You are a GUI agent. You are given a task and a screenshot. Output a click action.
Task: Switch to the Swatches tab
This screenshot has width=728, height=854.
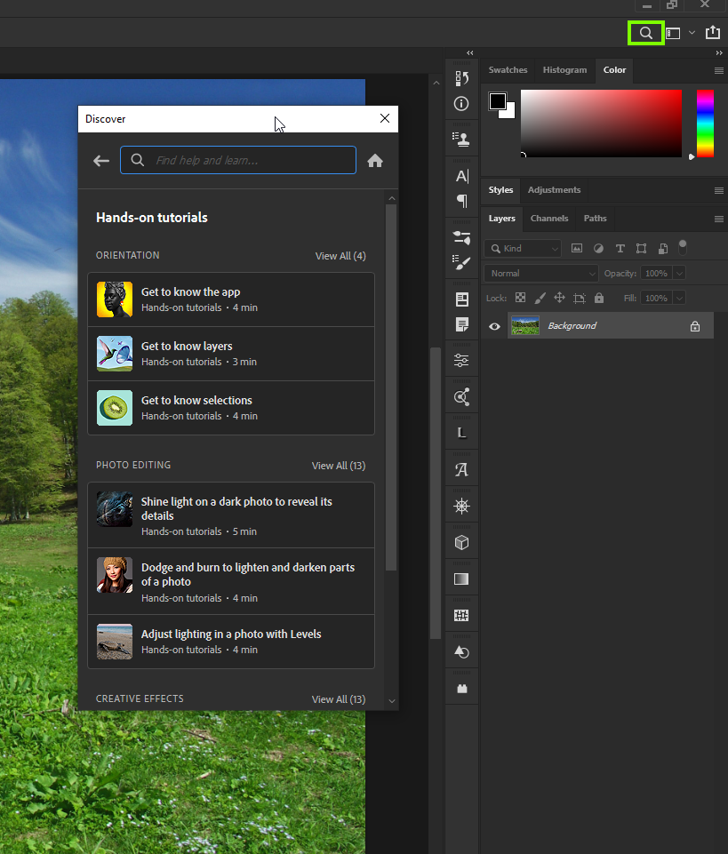(x=508, y=69)
